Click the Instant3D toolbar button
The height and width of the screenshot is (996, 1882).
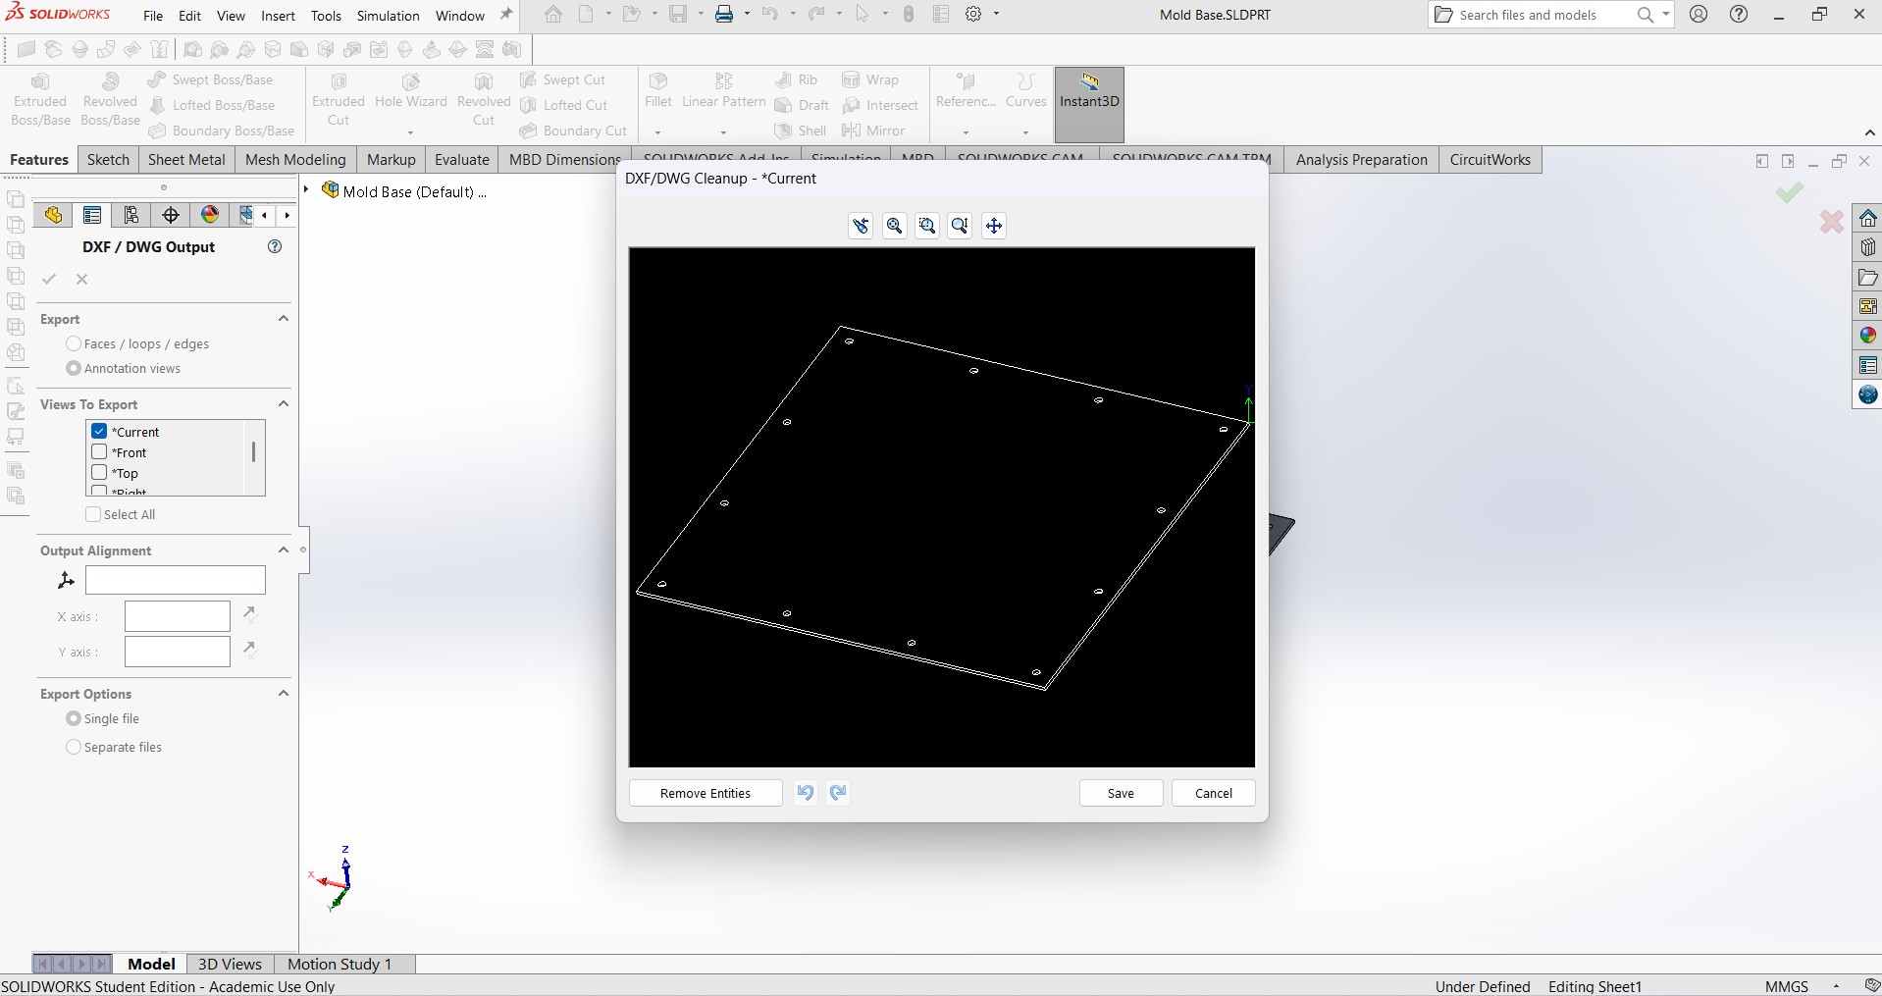tap(1089, 104)
